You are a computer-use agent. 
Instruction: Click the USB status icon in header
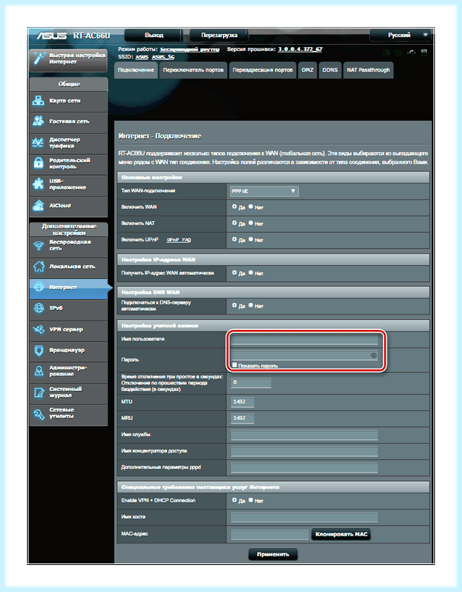tap(412, 52)
